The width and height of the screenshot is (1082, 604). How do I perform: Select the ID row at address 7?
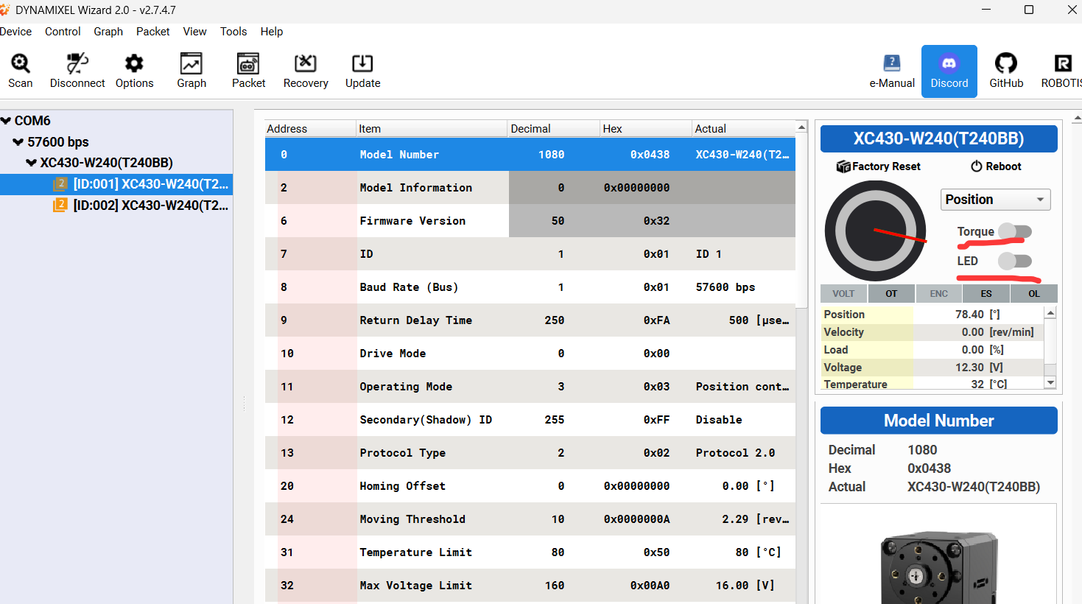[530, 254]
